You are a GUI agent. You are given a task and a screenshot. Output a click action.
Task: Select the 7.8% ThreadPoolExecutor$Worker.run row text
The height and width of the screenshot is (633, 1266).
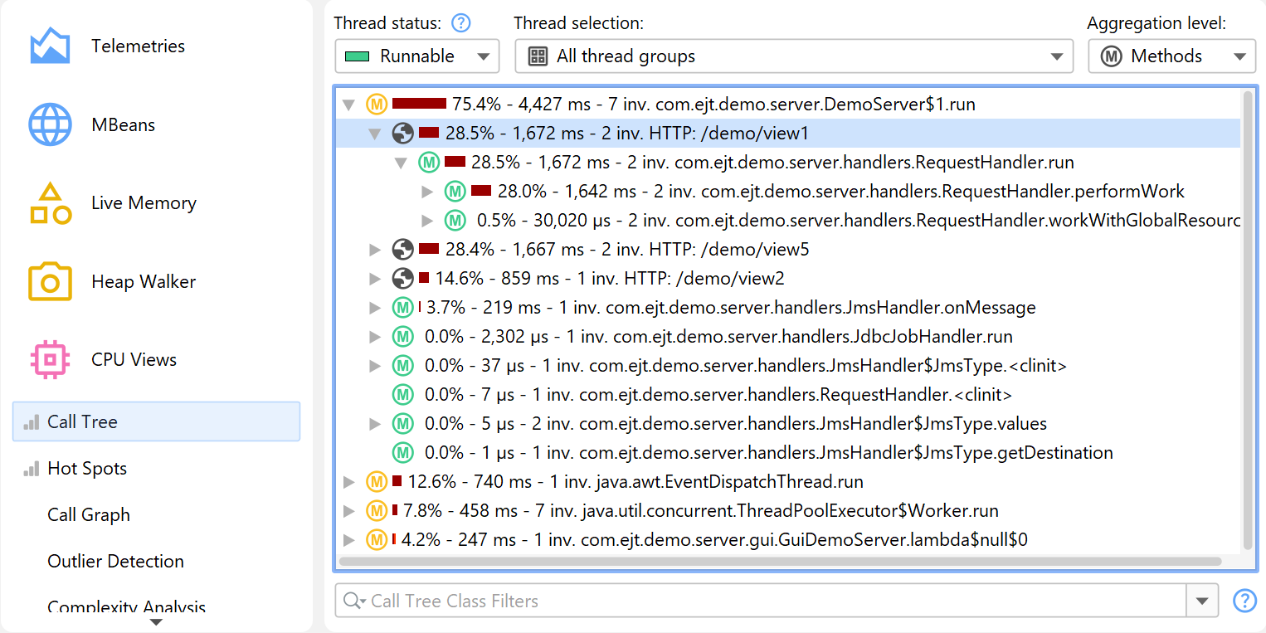pyautogui.click(x=701, y=510)
